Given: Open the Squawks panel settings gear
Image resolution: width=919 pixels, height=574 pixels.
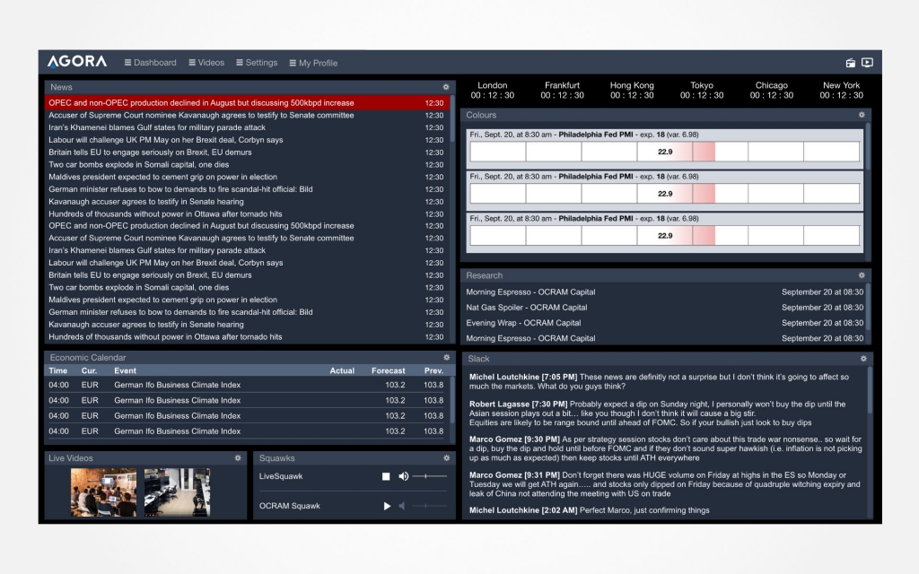Looking at the screenshot, I should pyautogui.click(x=446, y=458).
